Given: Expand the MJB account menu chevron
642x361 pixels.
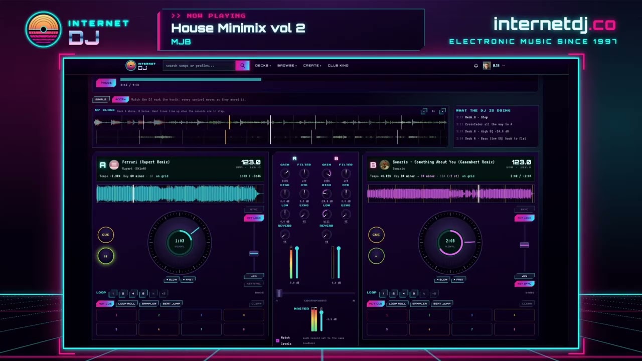Looking at the screenshot, I should [504, 66].
